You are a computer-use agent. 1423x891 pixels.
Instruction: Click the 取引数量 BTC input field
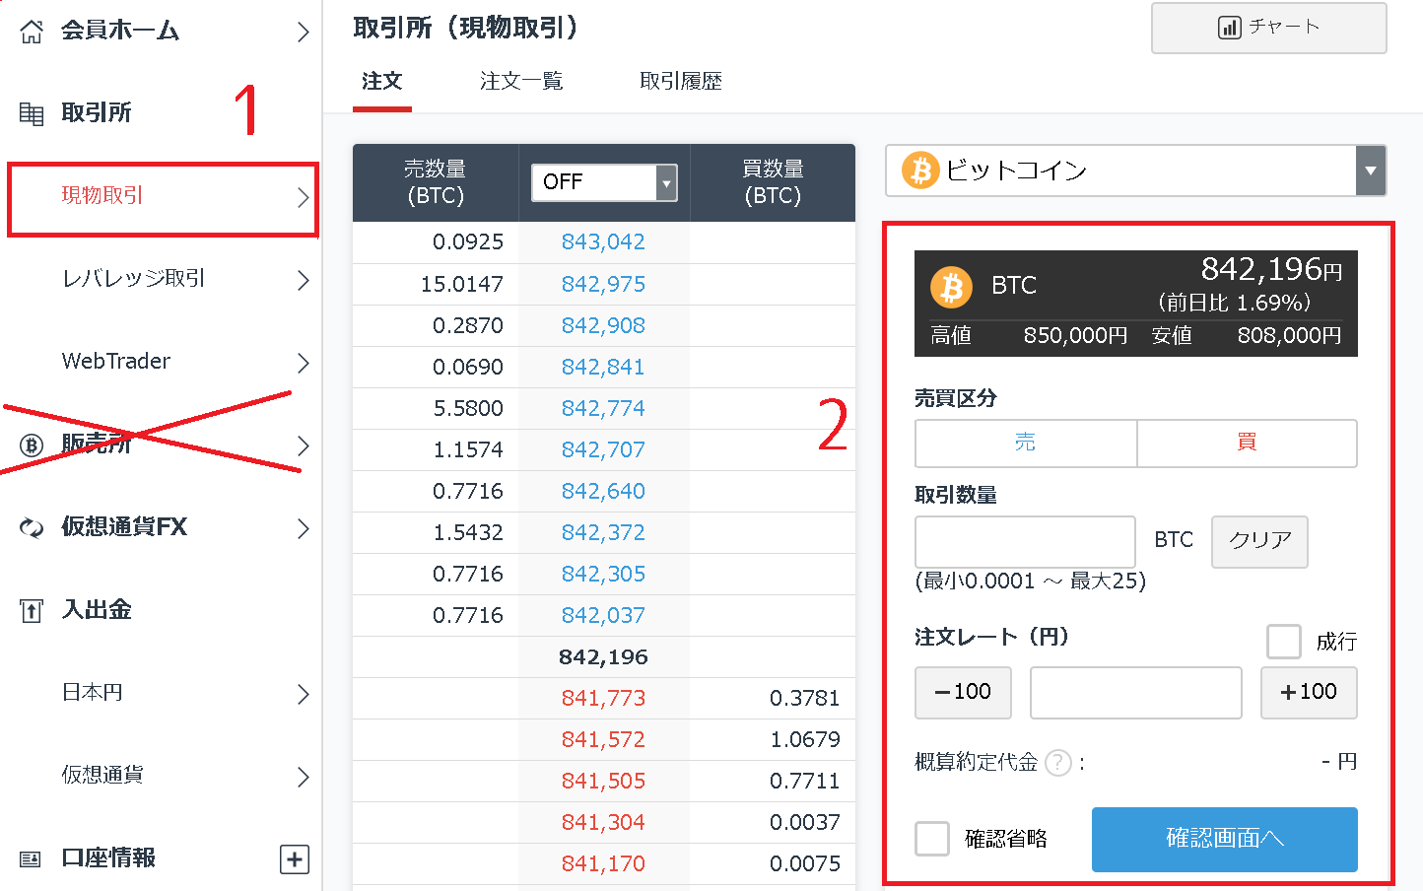[x=1025, y=541]
